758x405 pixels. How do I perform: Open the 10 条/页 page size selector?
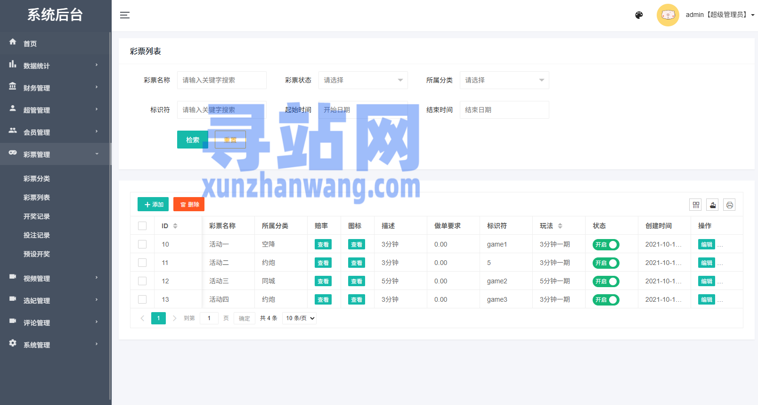click(x=300, y=318)
